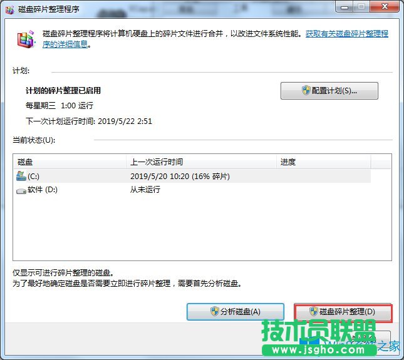Click the 上一次运行时间 column header
This screenshot has height=360, width=404.
click(x=201, y=162)
